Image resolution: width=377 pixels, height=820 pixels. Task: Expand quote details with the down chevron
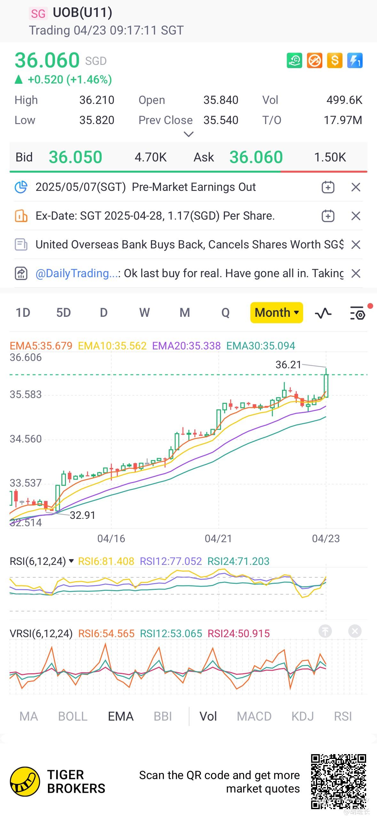coord(189,134)
